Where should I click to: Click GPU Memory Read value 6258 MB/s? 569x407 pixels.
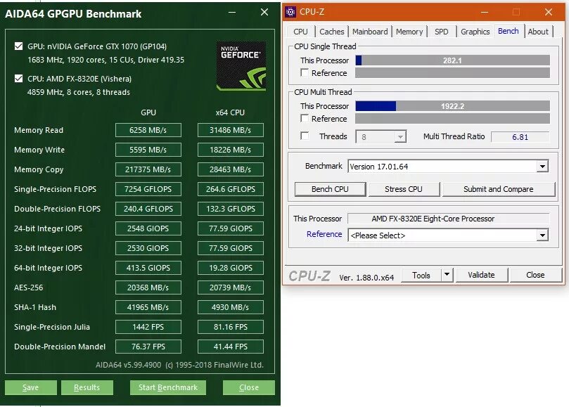point(148,130)
